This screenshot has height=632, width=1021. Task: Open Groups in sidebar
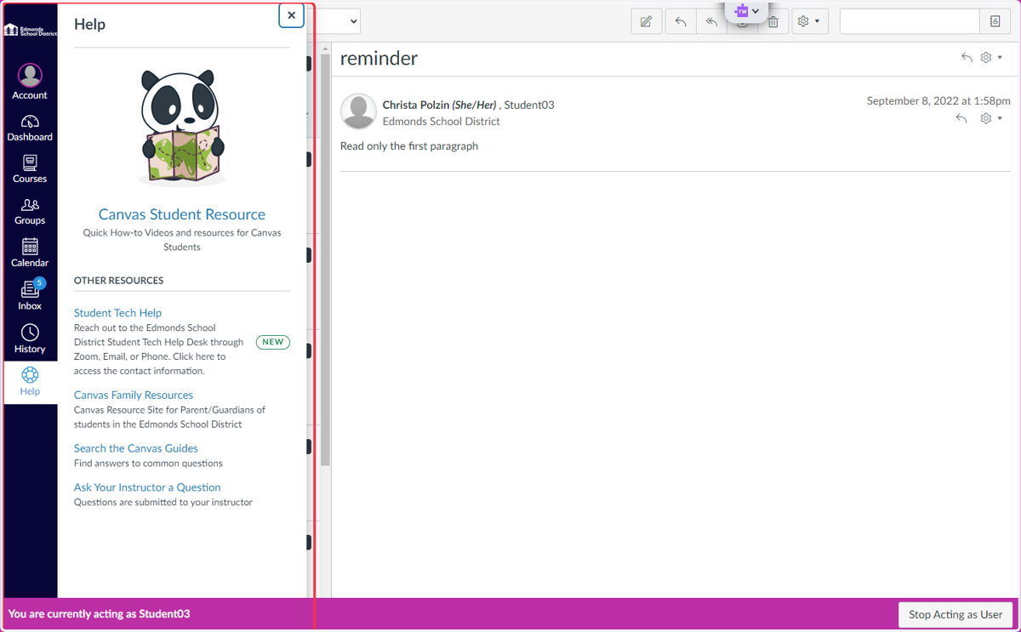click(30, 211)
